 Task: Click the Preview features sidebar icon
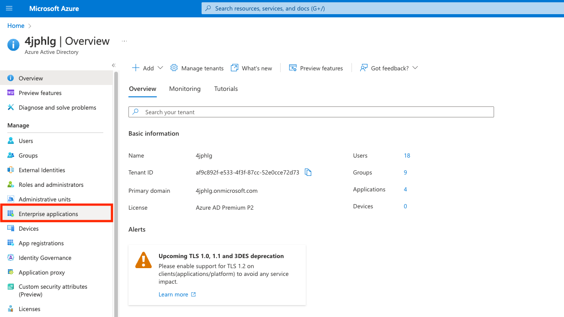point(11,93)
